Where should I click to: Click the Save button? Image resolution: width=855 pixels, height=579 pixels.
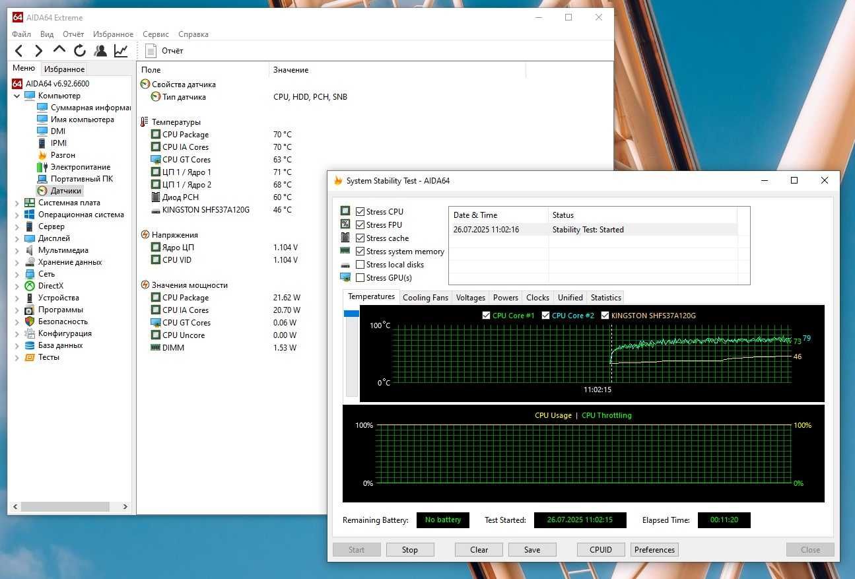pyautogui.click(x=532, y=550)
